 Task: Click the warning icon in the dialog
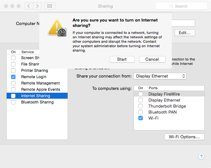pyautogui.click(x=57, y=28)
